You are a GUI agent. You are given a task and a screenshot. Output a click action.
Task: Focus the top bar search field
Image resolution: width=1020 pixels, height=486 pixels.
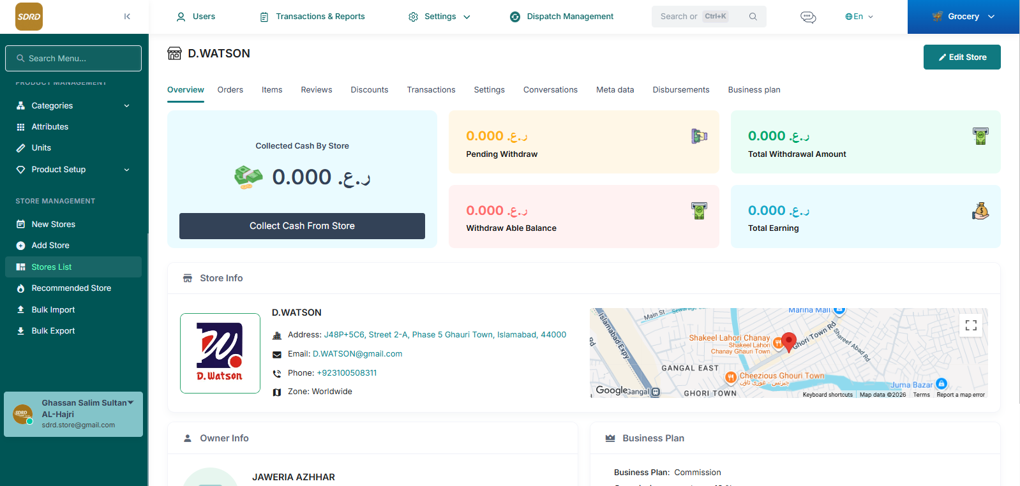tap(709, 17)
